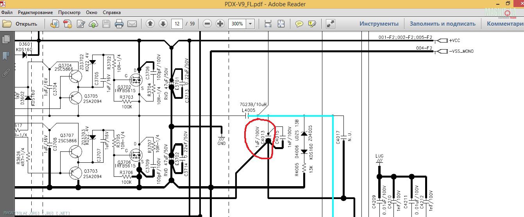Zoom out with the minus button

click(207, 24)
